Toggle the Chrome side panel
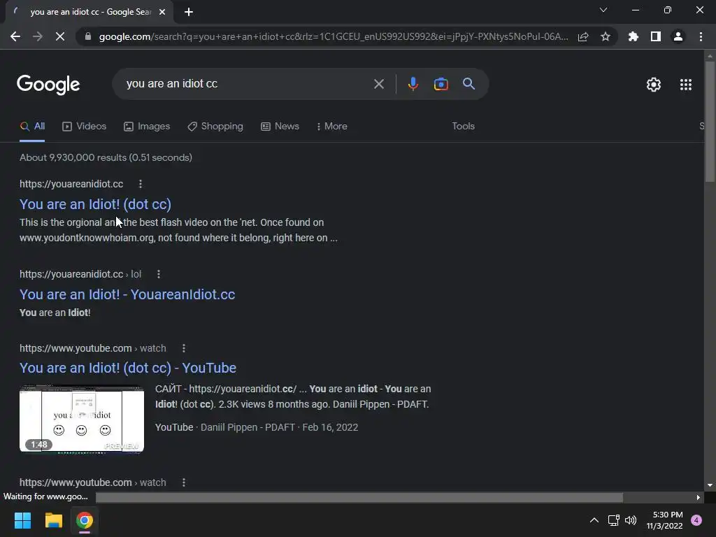This screenshot has width=716, height=537. click(656, 36)
